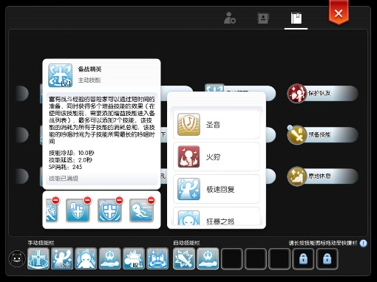Viewport: 377px width, 282px height.
Task: Select the 备战精英 skill title
Action: coord(89,69)
